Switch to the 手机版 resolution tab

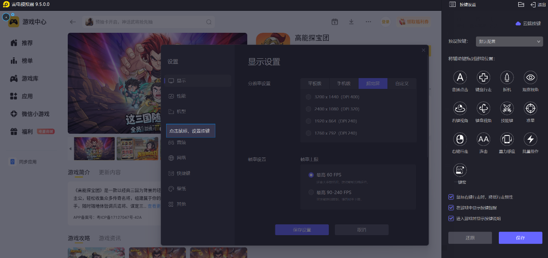(x=344, y=83)
